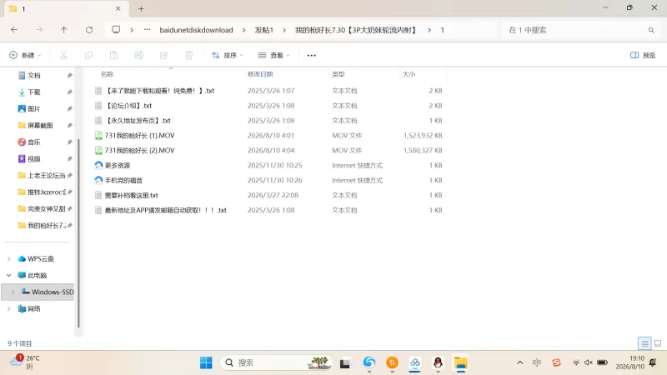Select Windows-SSD drive in sidebar

48,292
